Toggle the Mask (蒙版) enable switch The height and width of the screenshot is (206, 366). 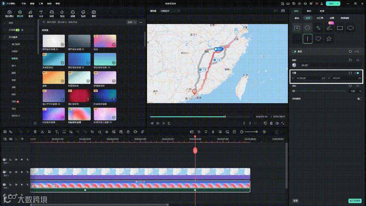[x=294, y=51]
